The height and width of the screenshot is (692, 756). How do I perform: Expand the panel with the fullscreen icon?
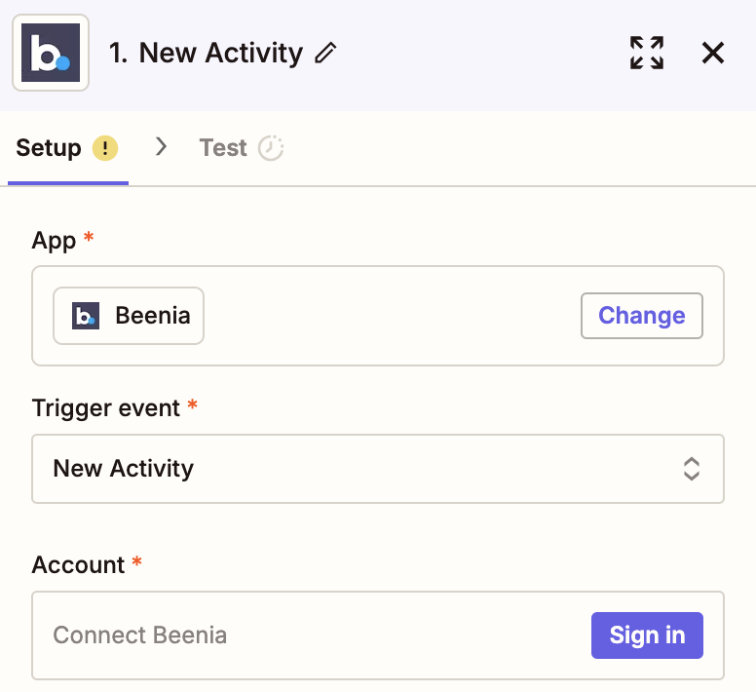coord(646,53)
